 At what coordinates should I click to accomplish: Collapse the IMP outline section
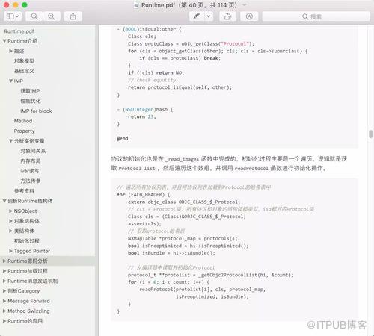pyautogui.click(x=10, y=81)
